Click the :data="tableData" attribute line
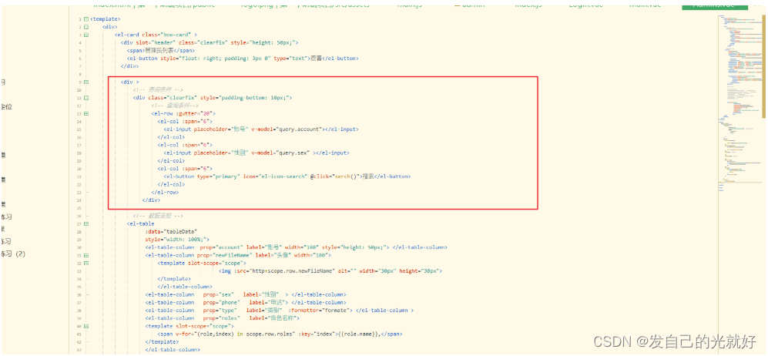This screenshot has width=768, height=356. pos(171,232)
